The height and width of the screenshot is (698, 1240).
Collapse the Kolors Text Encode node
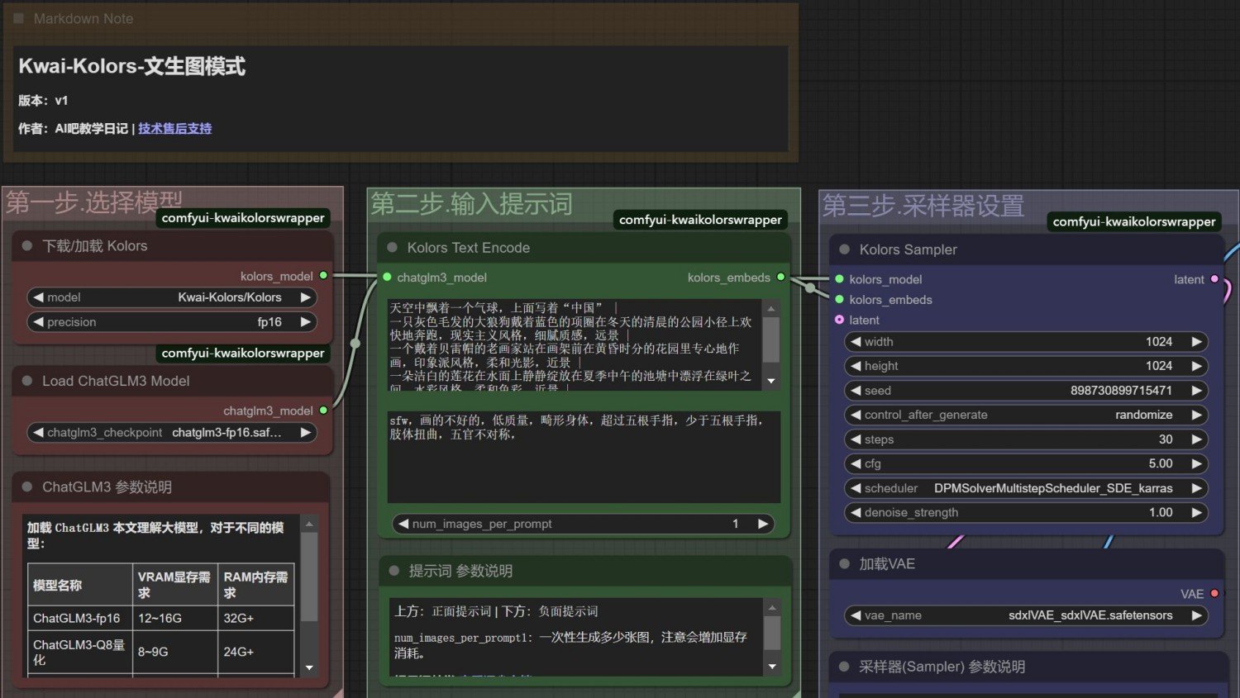393,248
